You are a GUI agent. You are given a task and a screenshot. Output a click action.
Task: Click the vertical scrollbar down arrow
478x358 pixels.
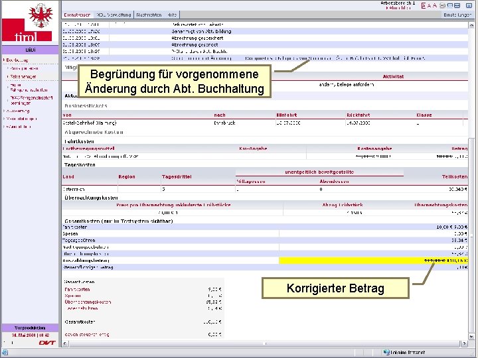click(471, 337)
